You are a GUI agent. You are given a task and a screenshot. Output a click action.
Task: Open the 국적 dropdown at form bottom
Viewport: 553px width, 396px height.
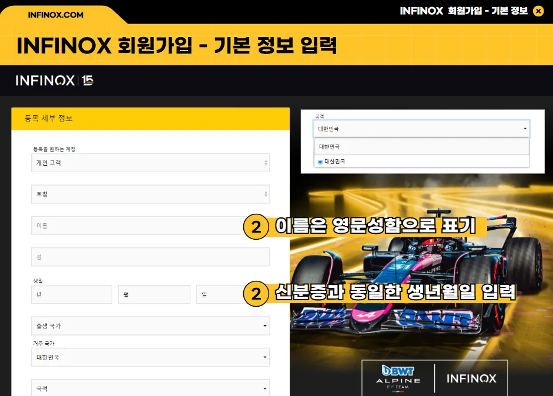(150, 388)
